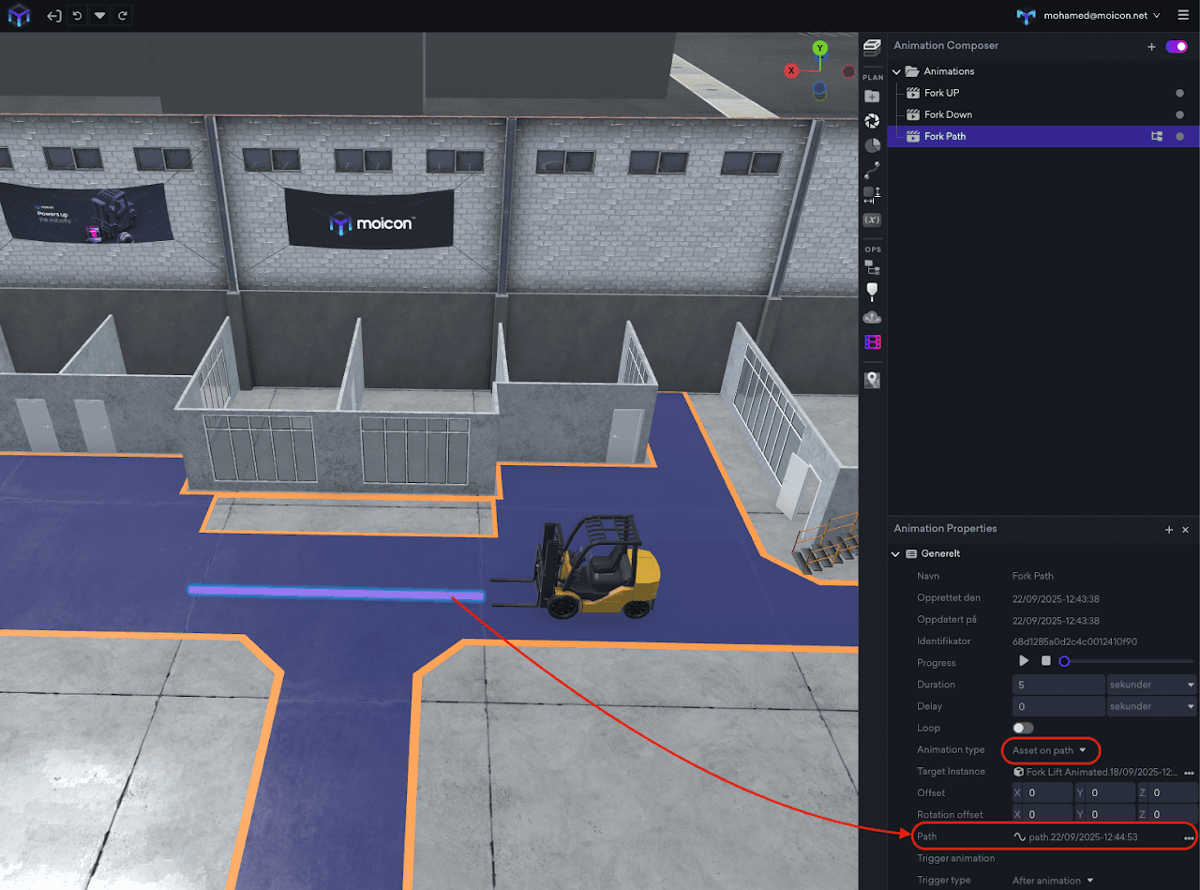Click the undo arrow in top toolbar
The image size is (1200, 890).
[77, 16]
